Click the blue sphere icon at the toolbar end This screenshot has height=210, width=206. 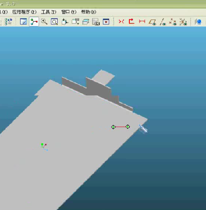point(198,22)
